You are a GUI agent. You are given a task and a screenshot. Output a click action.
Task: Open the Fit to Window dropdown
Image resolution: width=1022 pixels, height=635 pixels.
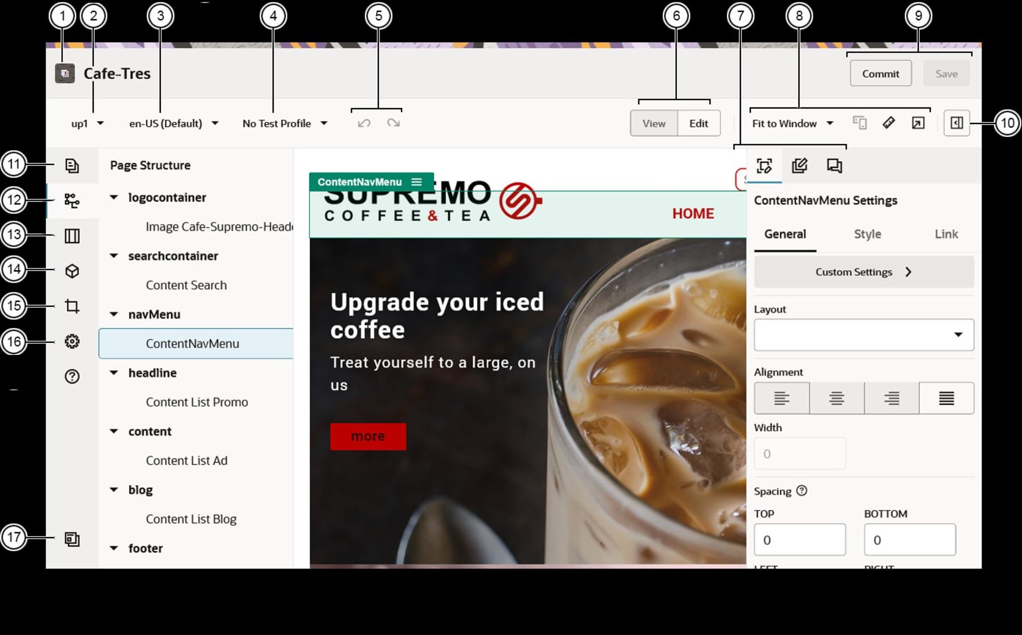[793, 123]
